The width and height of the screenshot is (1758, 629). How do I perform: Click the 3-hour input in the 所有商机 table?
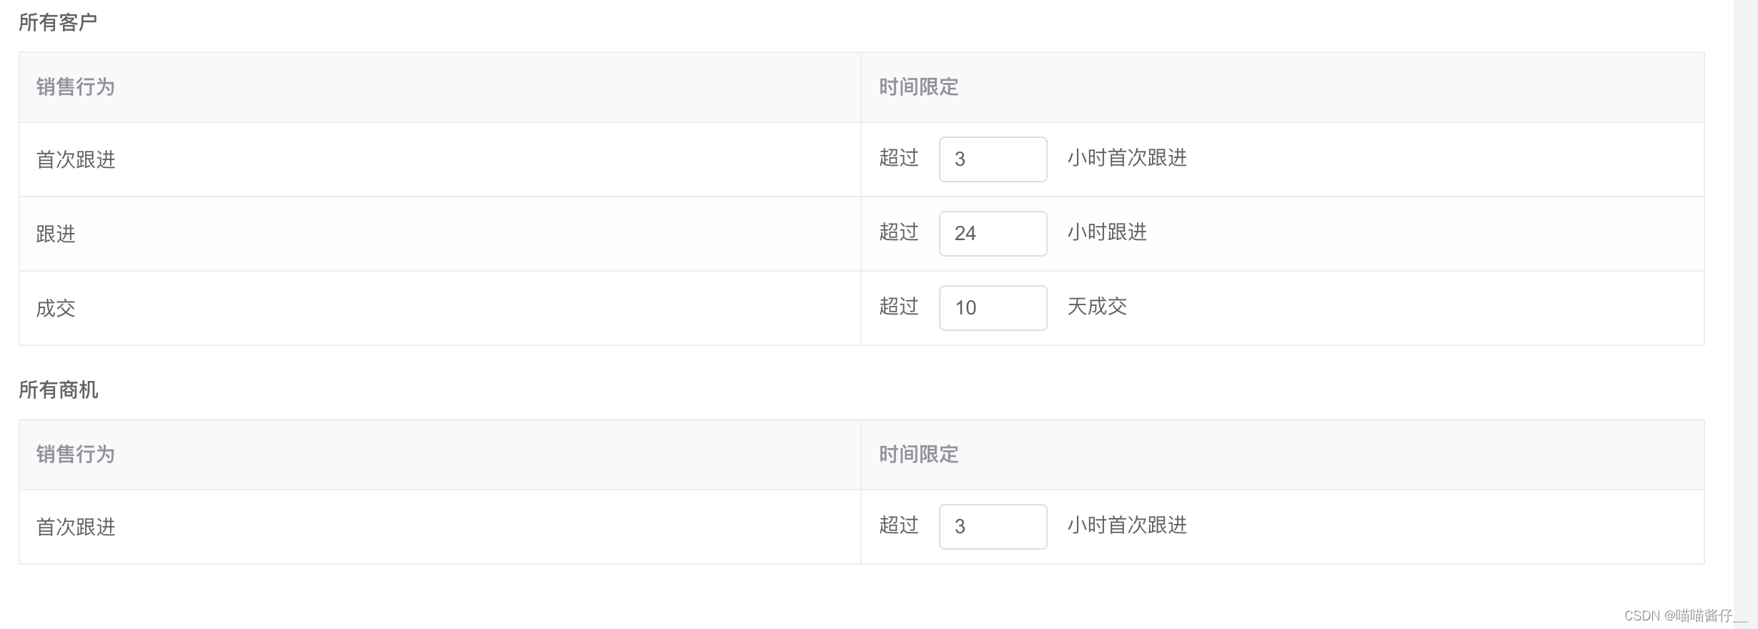[993, 526]
